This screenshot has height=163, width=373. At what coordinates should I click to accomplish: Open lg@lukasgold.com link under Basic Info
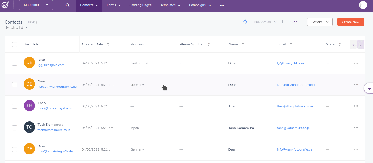(51, 65)
